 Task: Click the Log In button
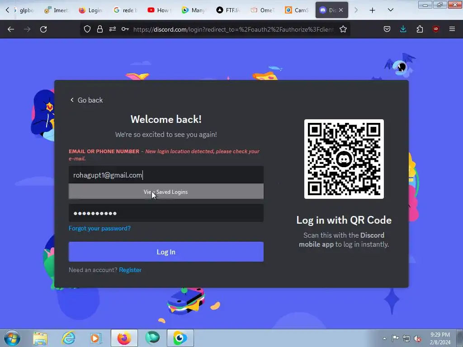[166, 252]
